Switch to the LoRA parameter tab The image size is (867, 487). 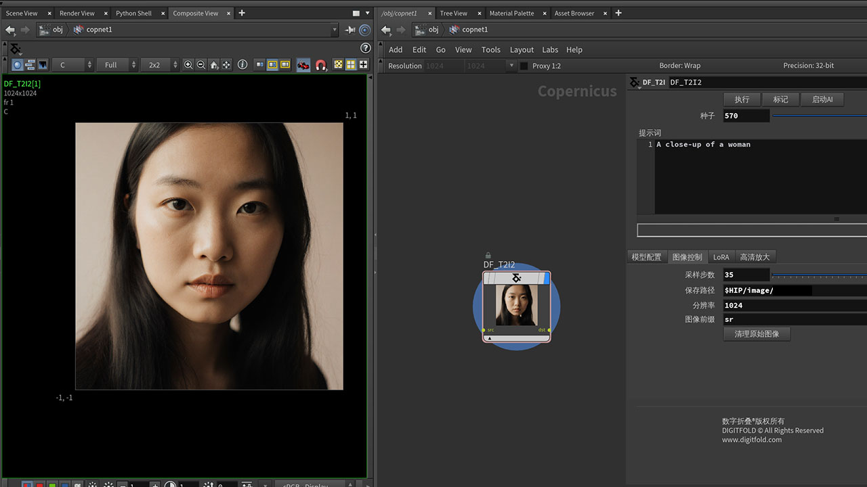pos(721,257)
